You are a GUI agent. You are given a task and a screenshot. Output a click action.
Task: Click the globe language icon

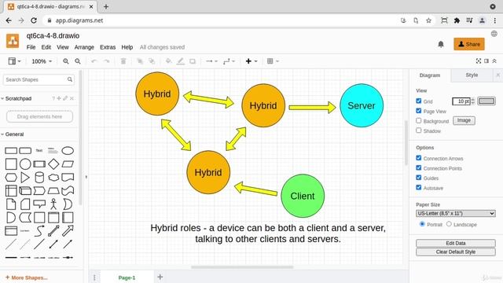pyautogui.click(x=494, y=34)
